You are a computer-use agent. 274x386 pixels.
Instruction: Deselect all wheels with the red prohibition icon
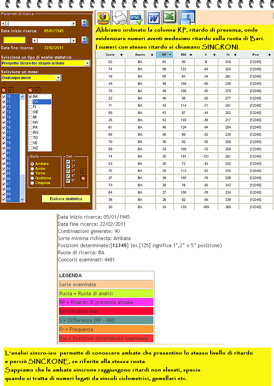point(30,90)
